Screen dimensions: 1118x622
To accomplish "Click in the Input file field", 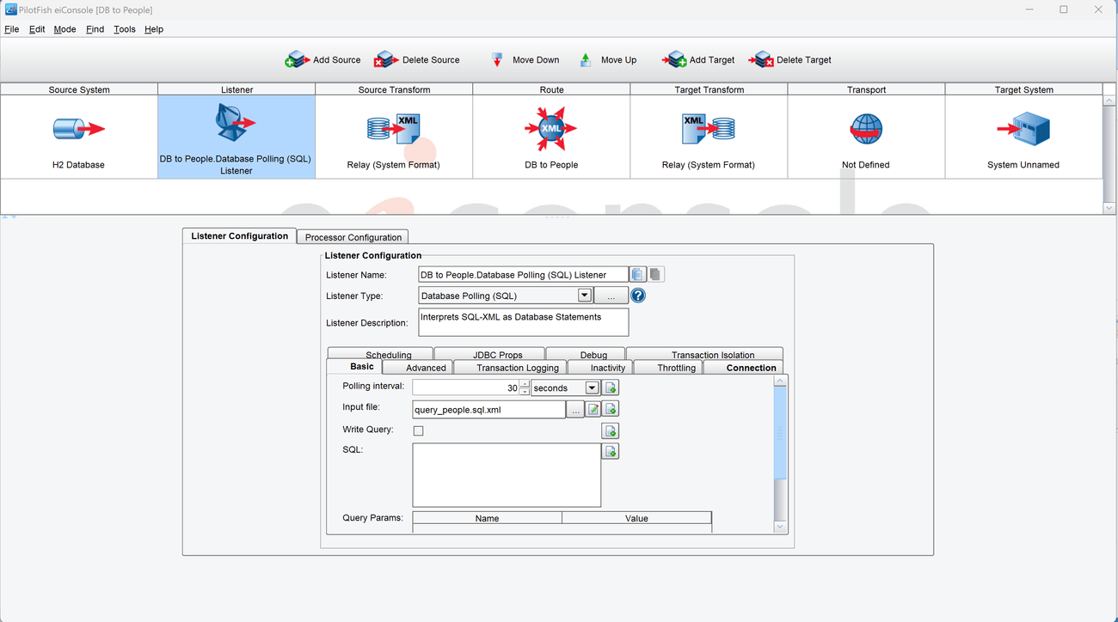I will pos(488,410).
